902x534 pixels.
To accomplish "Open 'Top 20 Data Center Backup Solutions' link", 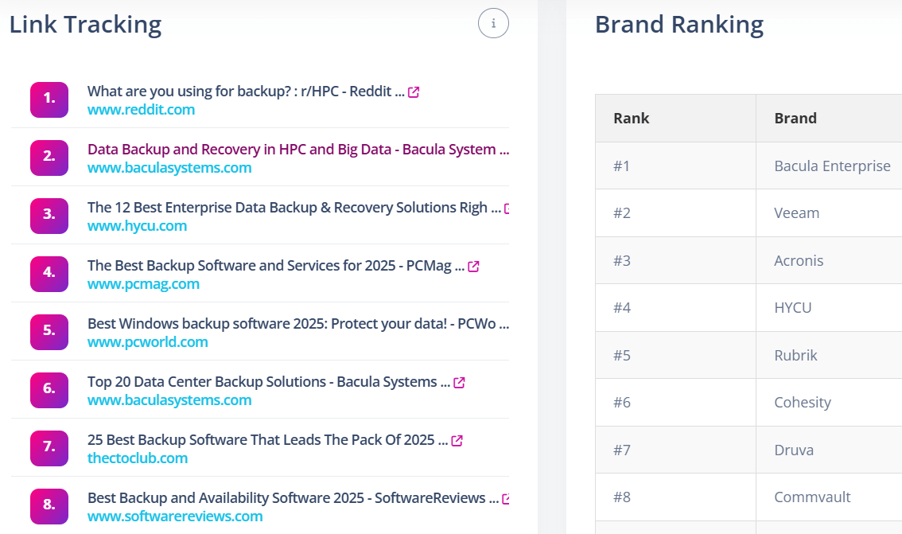I will tap(269, 382).
